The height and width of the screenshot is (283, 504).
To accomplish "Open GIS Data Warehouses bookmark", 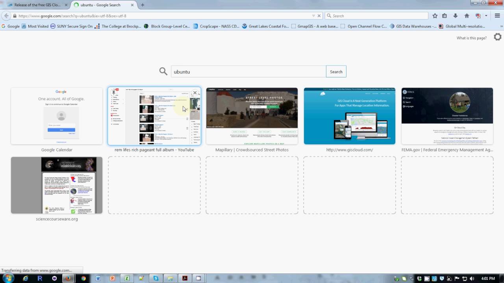I will 413,26.
